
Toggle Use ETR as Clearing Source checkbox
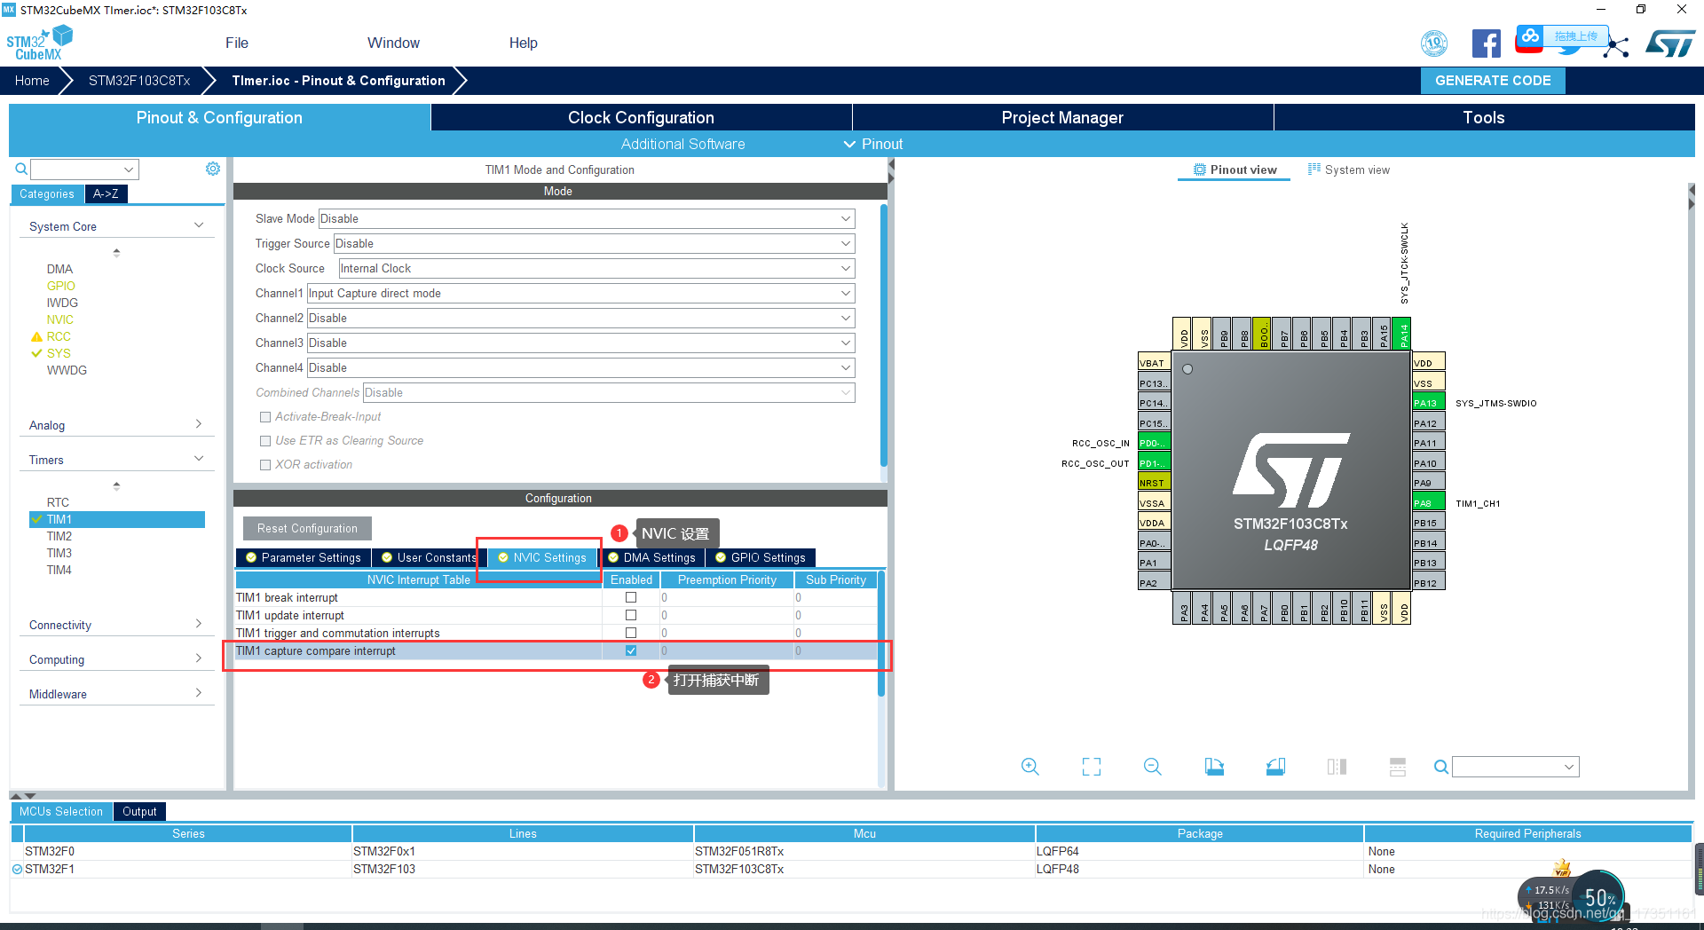(x=265, y=441)
